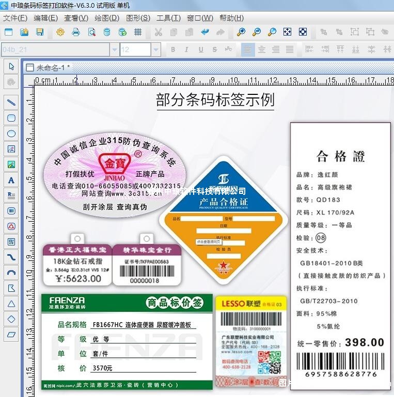Toggle underline formatting
Screen dimensions: 394x397
[x=201, y=49]
